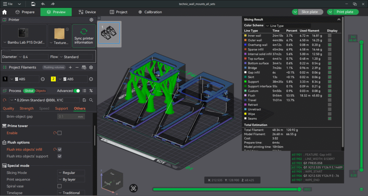
Task: Open the File menu dropdown arrow
Action: point(19,4)
